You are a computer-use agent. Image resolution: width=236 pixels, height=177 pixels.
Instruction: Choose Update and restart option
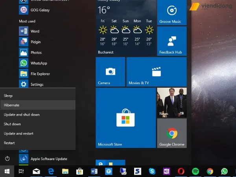(38, 133)
